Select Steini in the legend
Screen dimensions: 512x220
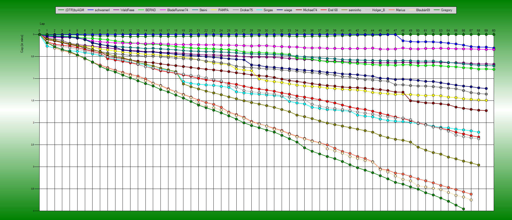[199, 10]
